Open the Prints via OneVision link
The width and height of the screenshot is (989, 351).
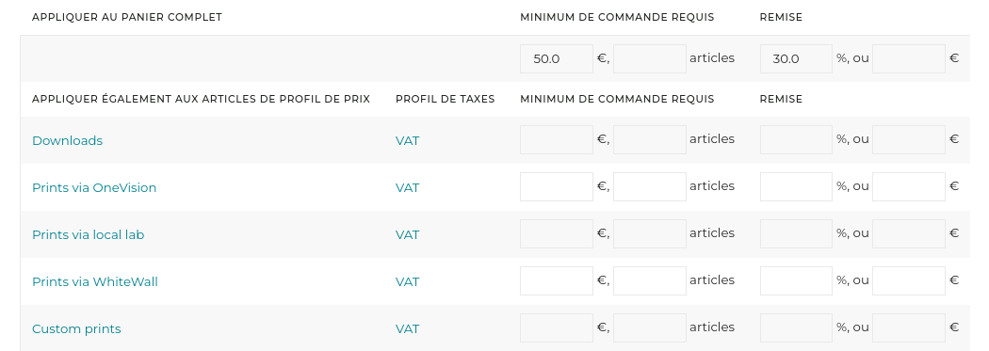[x=94, y=188]
